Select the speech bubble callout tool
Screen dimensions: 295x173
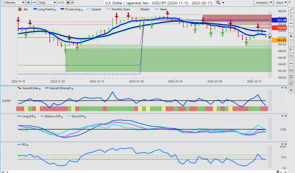tap(291, 57)
